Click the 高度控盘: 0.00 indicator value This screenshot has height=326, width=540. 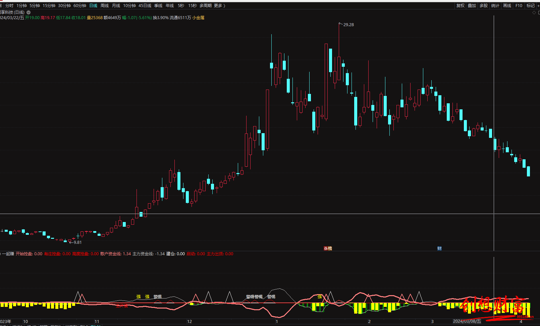(x=86, y=254)
